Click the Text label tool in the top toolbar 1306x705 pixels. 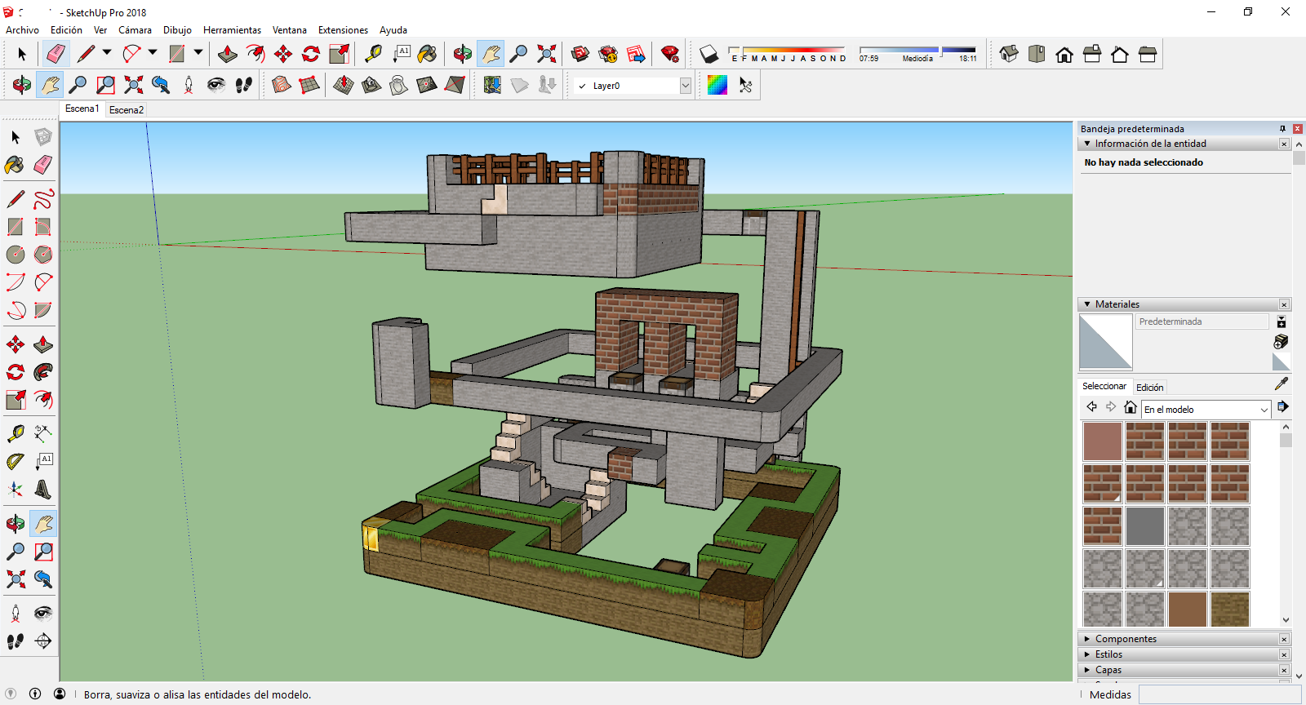(x=401, y=54)
